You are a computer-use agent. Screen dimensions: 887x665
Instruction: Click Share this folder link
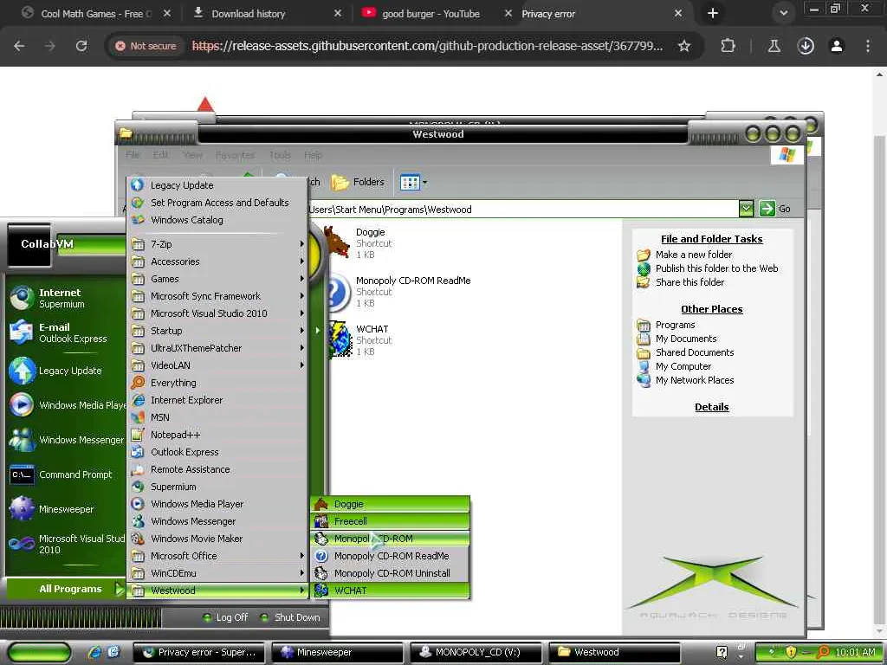tap(690, 282)
